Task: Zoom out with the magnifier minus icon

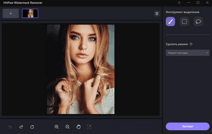Action: click(x=68, y=127)
